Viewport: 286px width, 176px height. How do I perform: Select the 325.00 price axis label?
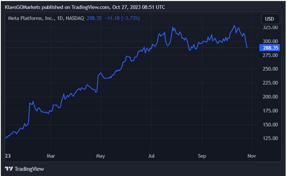coord(270,27)
